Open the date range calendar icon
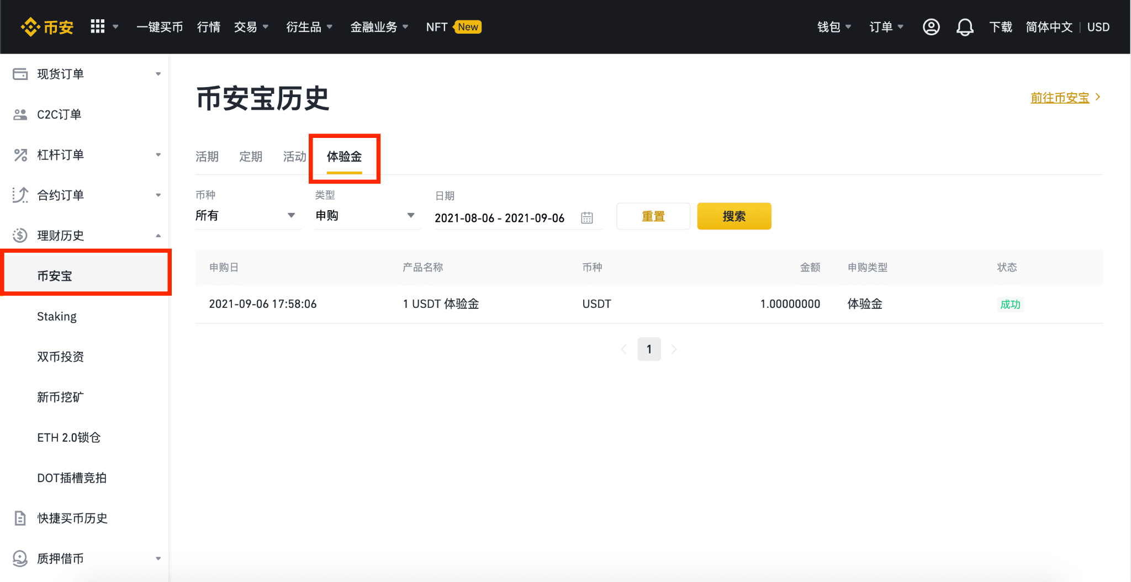This screenshot has height=582, width=1131. 586,218
